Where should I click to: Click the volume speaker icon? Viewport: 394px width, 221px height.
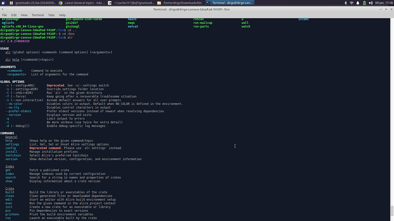370,3
